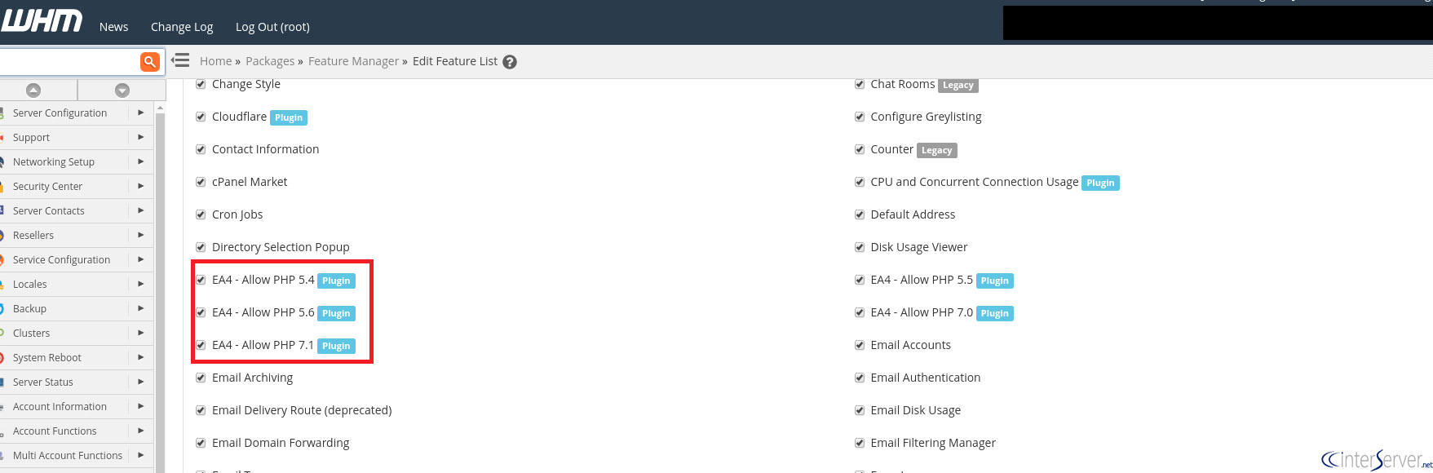
Task: Expand the Security Center sidebar arrow
Action: click(x=140, y=186)
